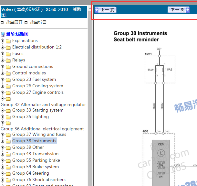The width and height of the screenshot is (197, 186).
Task: Click the Control modules folder icon
Action: coord(8,73)
